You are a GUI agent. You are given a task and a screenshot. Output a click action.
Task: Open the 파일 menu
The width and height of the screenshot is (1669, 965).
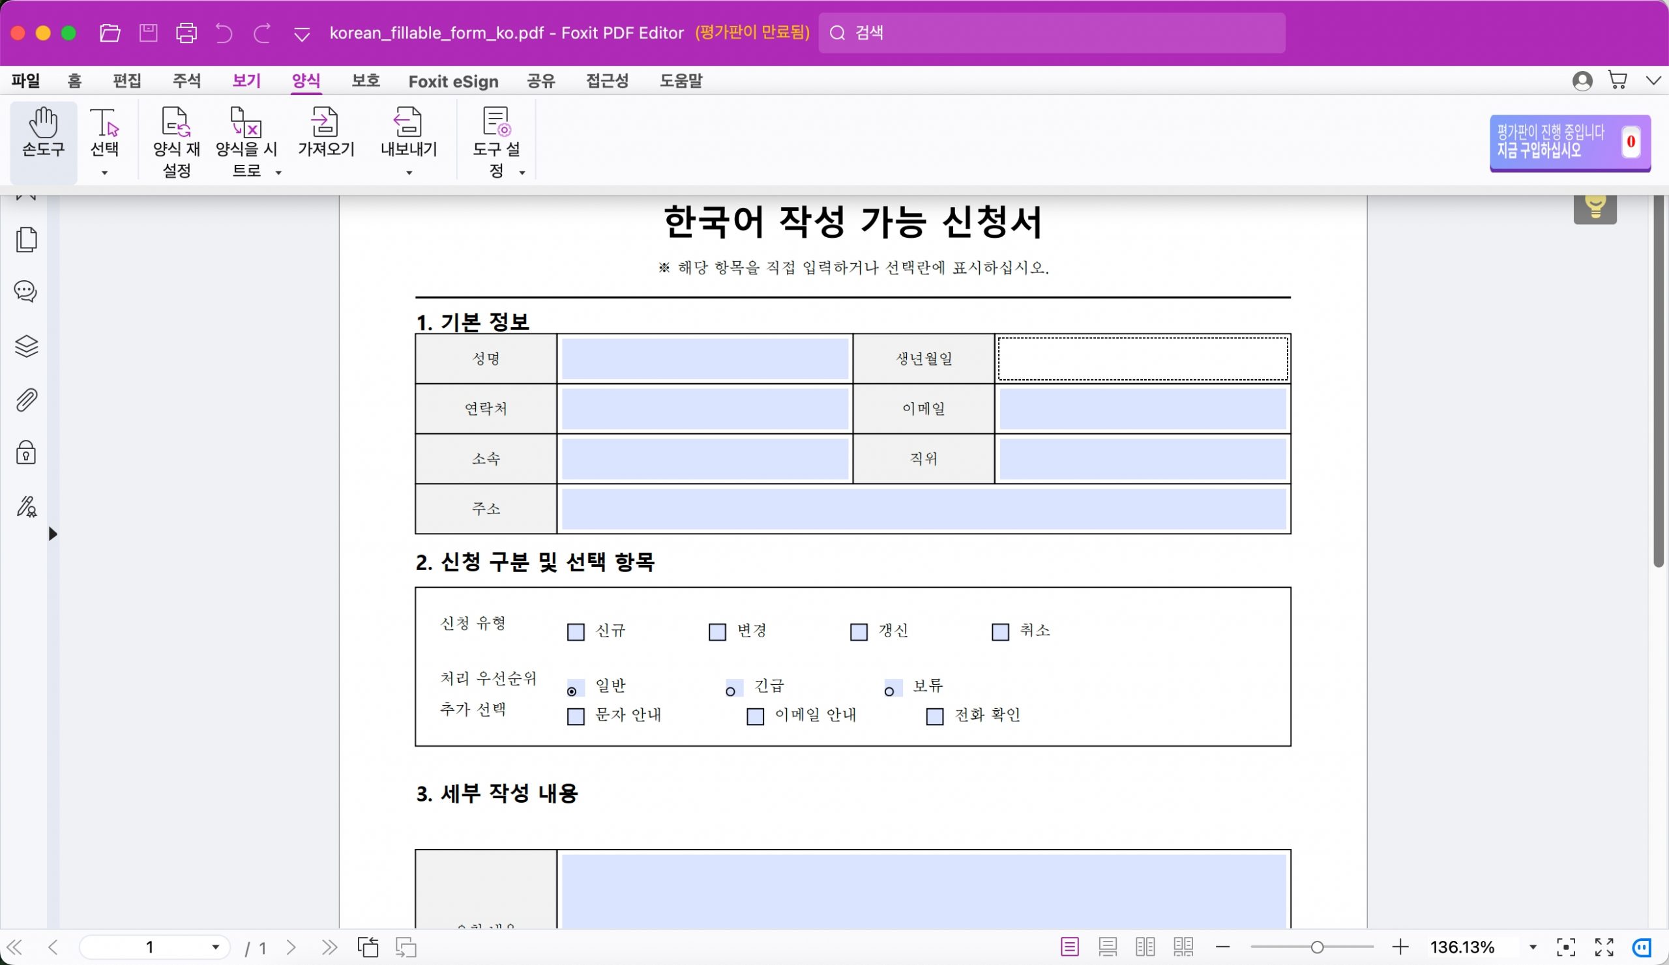[26, 81]
